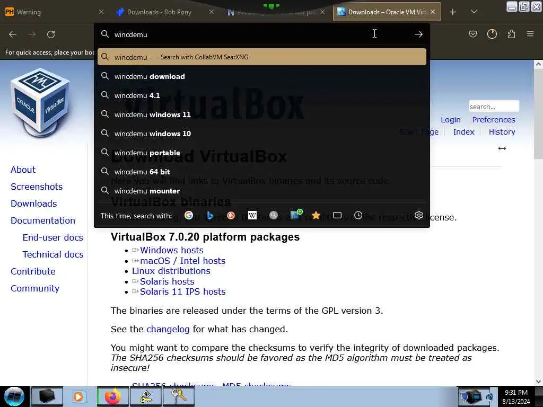Click the Go arrow in the address bar
Image resolution: width=543 pixels, height=407 pixels.
click(x=419, y=34)
